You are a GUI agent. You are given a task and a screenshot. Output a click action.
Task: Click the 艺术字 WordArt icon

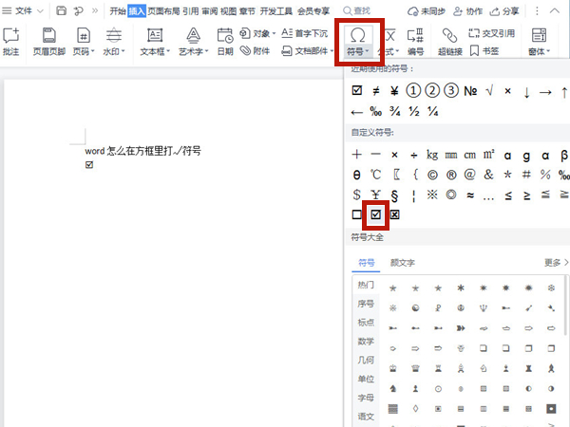coord(192,41)
